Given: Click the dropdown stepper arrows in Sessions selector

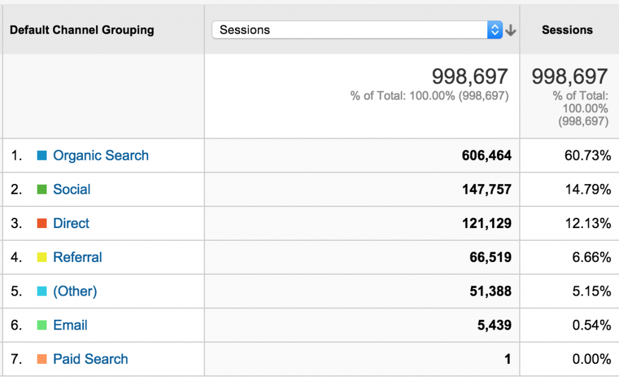Looking at the screenshot, I should (x=494, y=29).
